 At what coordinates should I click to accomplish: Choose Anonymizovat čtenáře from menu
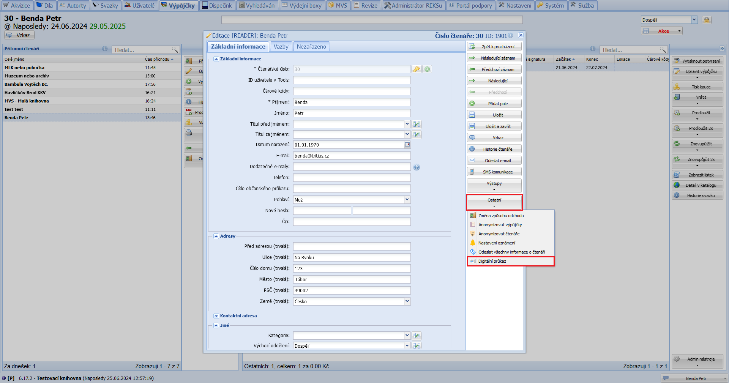pyautogui.click(x=499, y=234)
